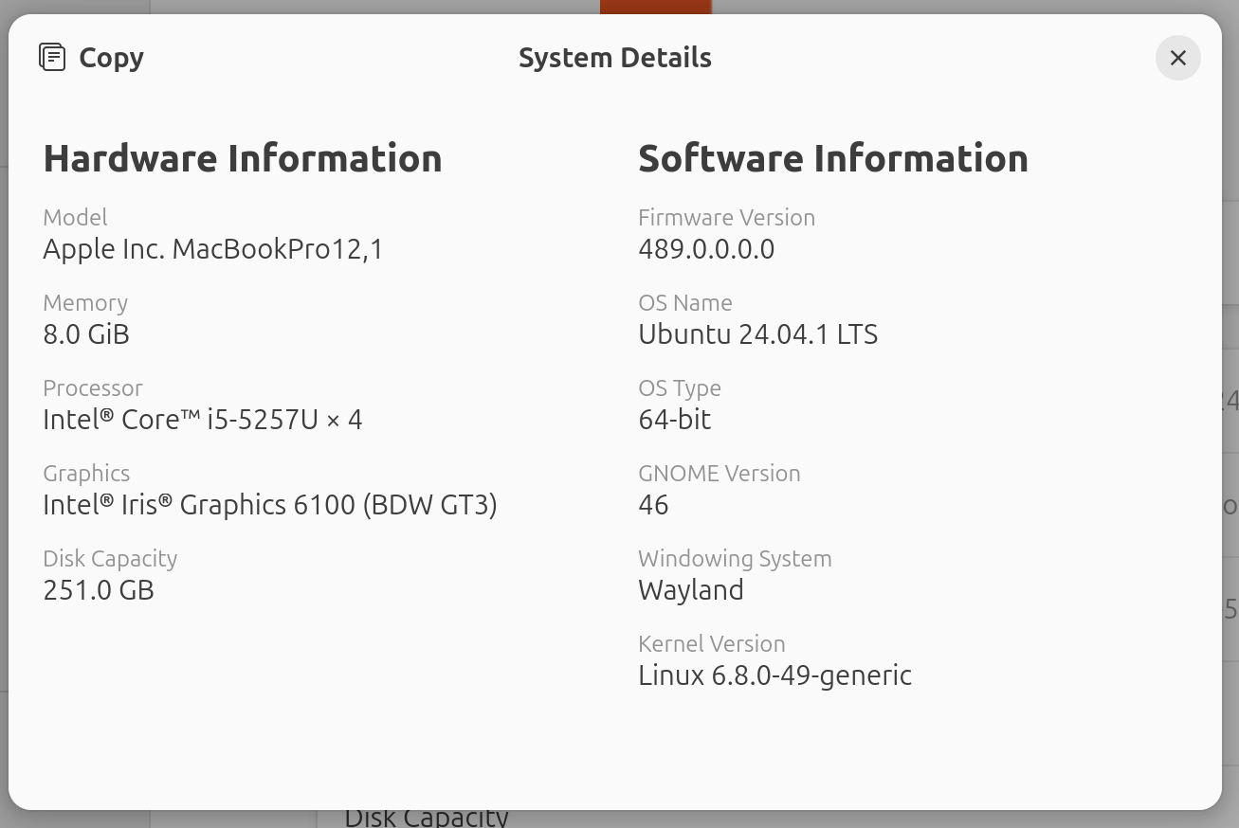Click the System Details title
The width and height of the screenshot is (1239, 828).
615,58
